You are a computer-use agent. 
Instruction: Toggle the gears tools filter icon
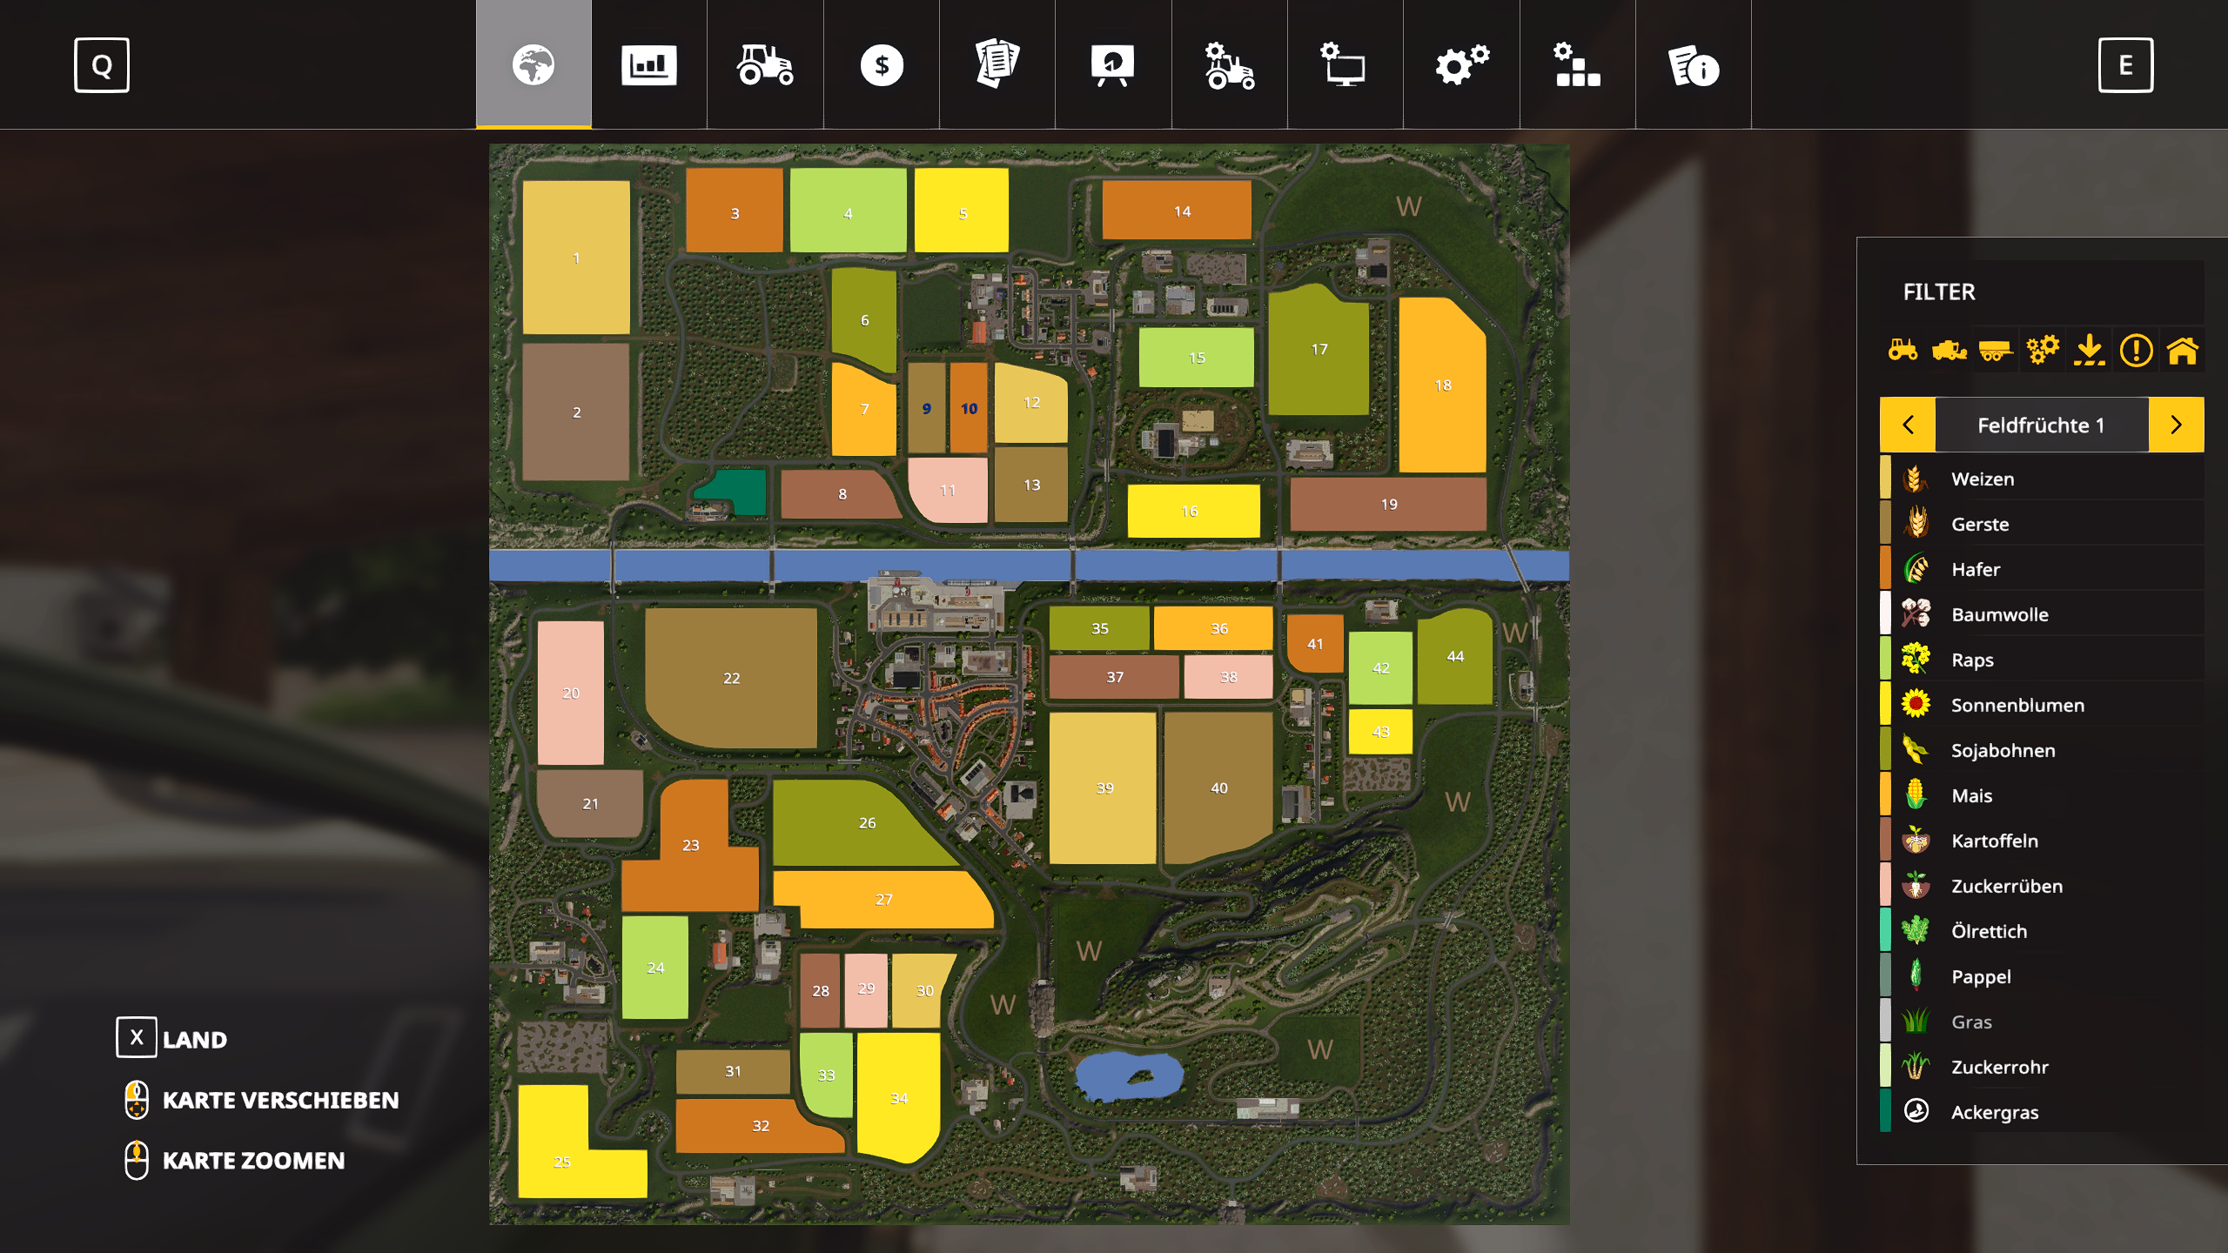(x=2043, y=351)
